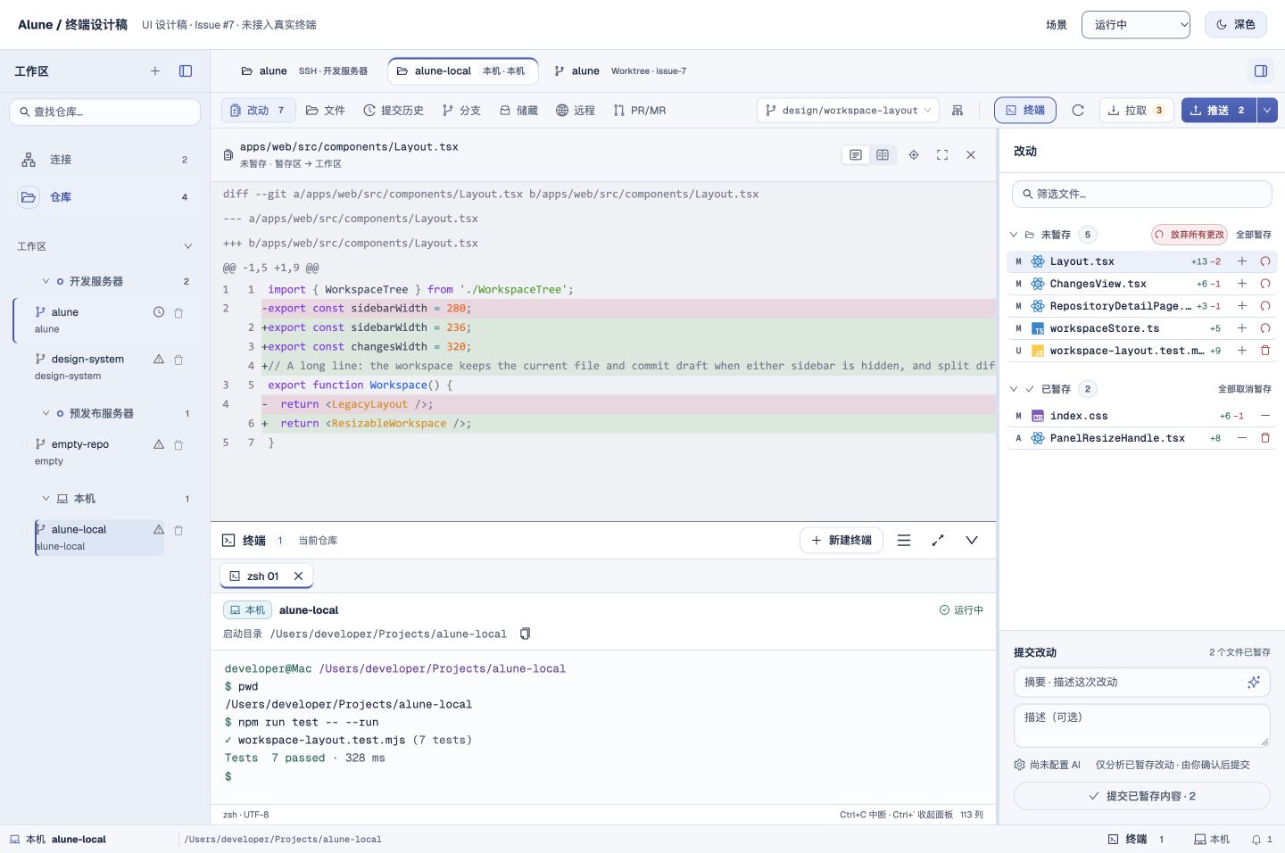1285x853 pixels.
Task: Click 放弃所有更改 discard all changes
Action: (x=1190, y=235)
